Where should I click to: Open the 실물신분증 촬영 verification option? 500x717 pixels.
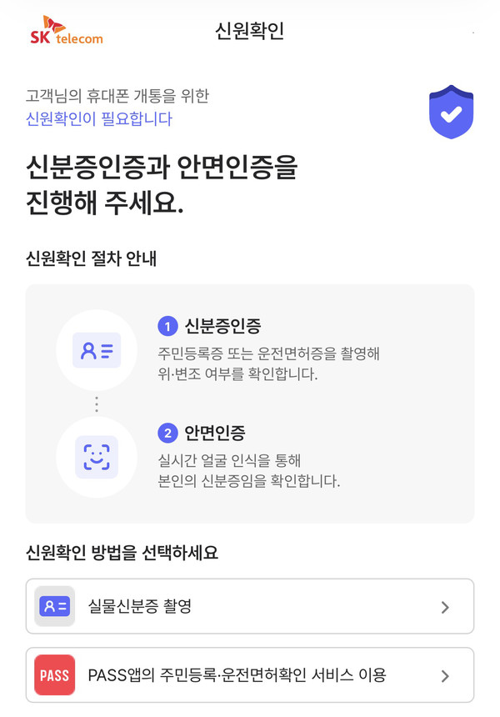(x=250, y=606)
